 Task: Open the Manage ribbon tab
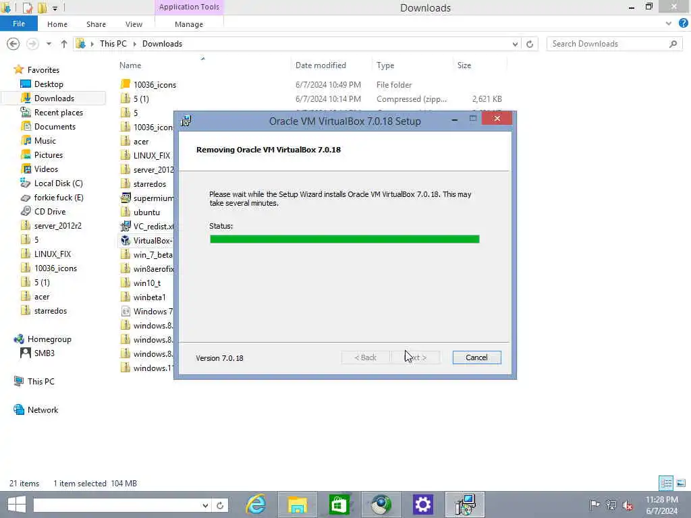pyautogui.click(x=189, y=24)
